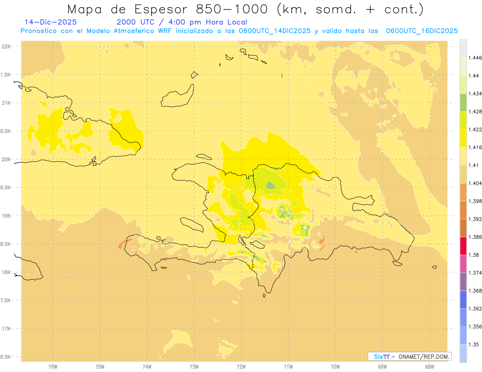The width and height of the screenshot is (482, 372).
Task: Pick the bright yellow swatch between 1.422 and 1.416
Action: [463, 138]
